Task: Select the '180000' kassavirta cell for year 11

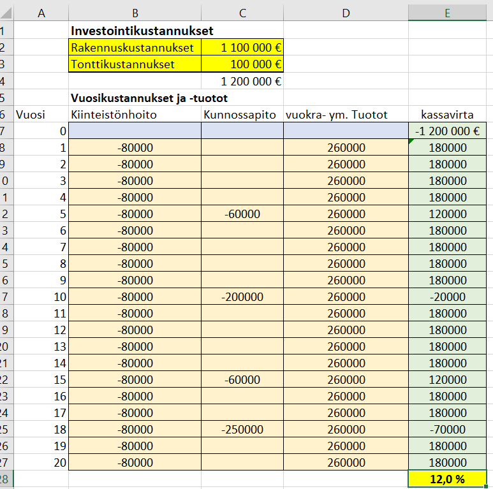Action: click(447, 313)
